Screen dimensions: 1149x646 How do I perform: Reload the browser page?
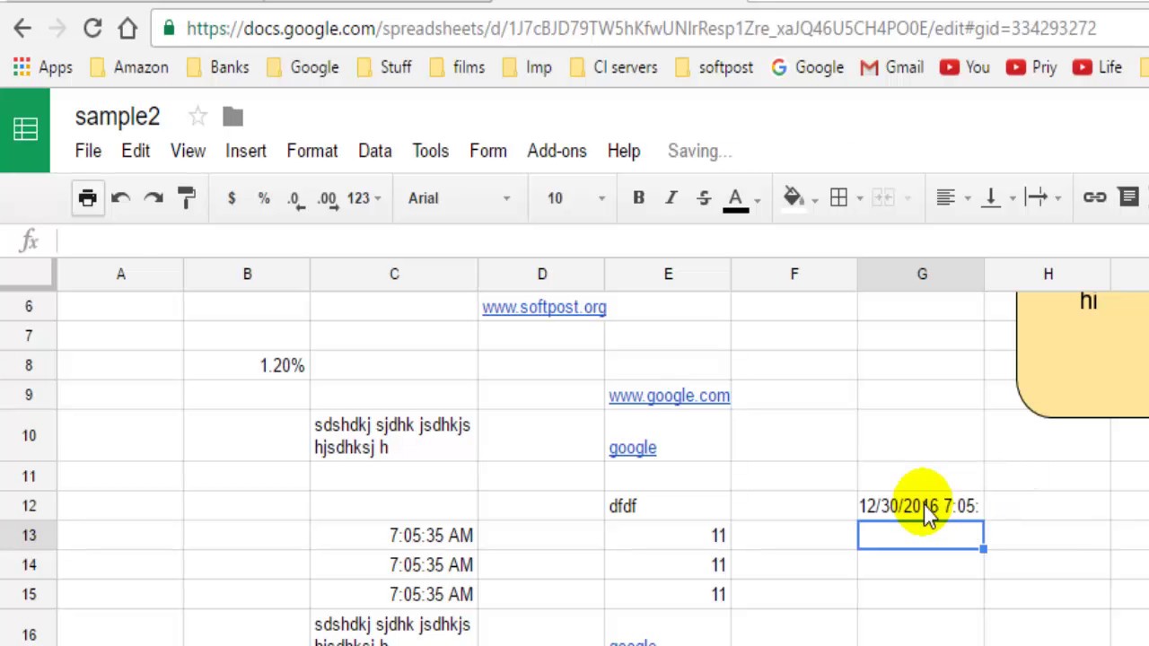click(92, 29)
